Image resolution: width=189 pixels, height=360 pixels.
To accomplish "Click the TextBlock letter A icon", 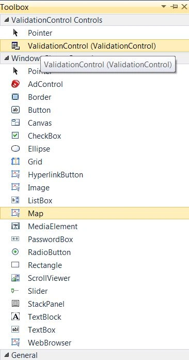I will point(15,317).
